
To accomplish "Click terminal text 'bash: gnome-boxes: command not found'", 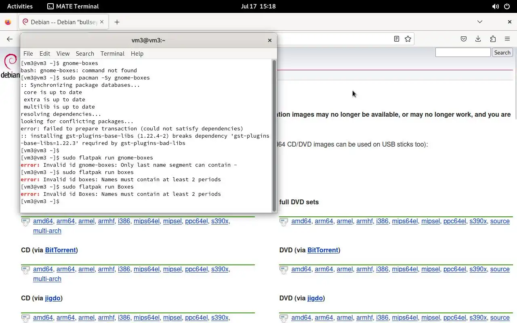I will click(x=79, y=70).
